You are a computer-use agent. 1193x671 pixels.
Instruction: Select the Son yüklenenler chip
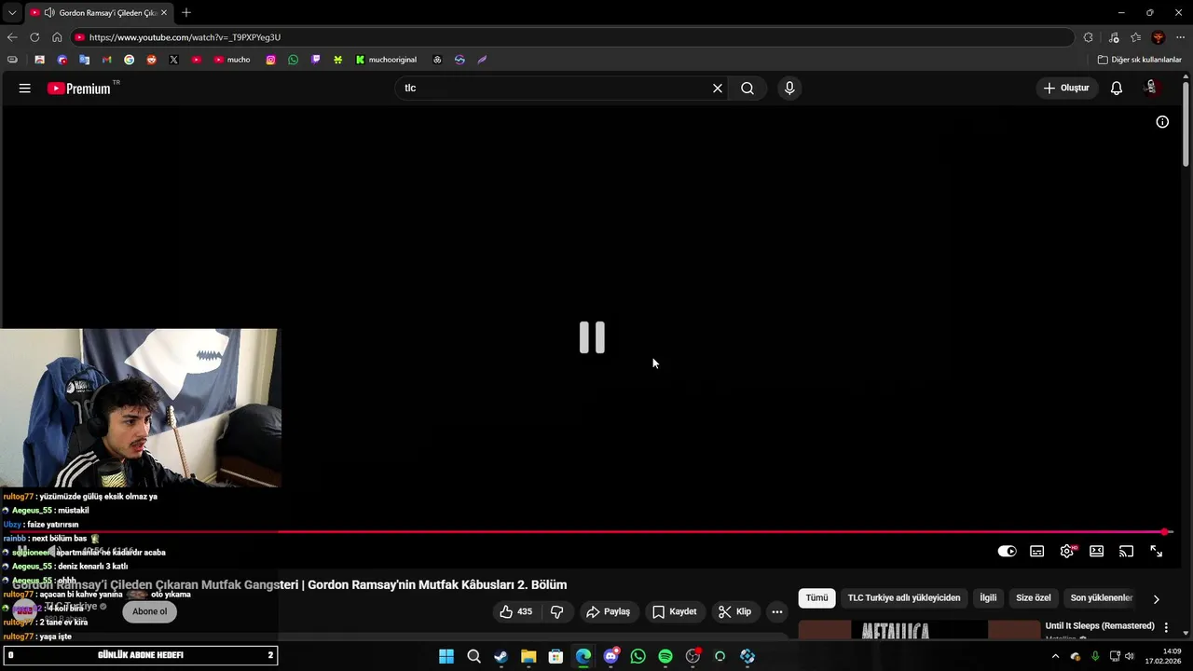tap(1102, 598)
